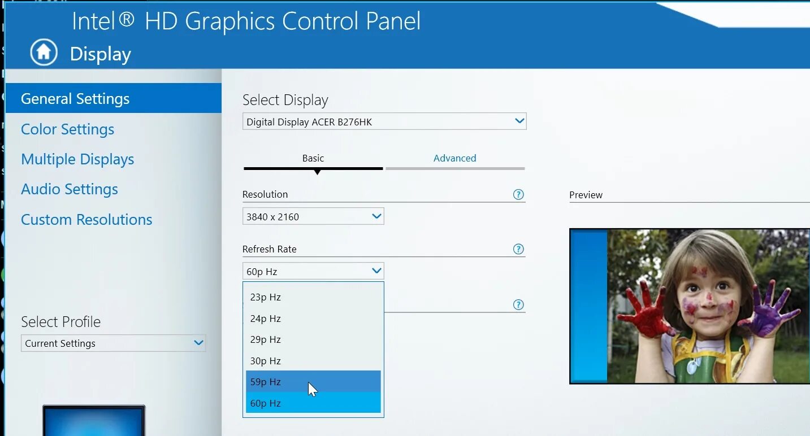Go to the Home screen icon
This screenshot has height=436, width=810.
pyautogui.click(x=44, y=53)
